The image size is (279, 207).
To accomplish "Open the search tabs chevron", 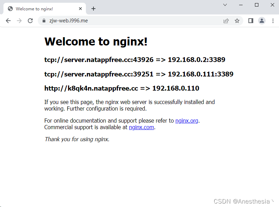I will point(225,5).
